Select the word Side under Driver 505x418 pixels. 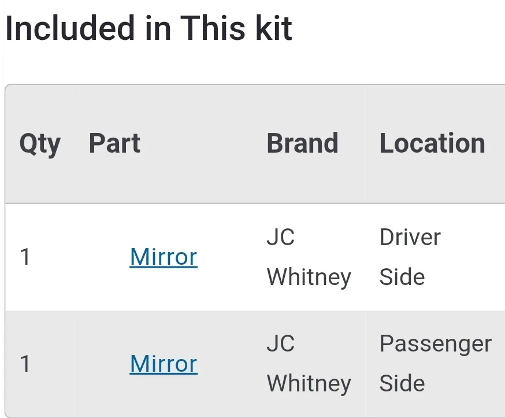tap(403, 276)
